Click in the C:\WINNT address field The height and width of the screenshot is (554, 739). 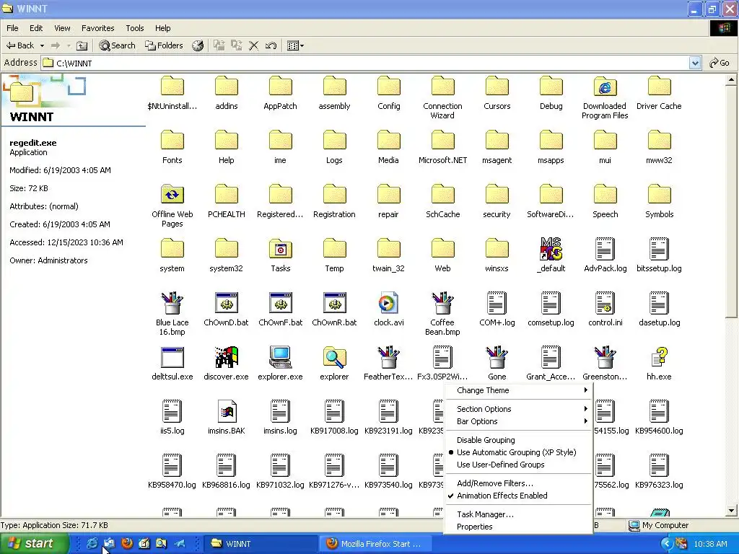coord(365,63)
